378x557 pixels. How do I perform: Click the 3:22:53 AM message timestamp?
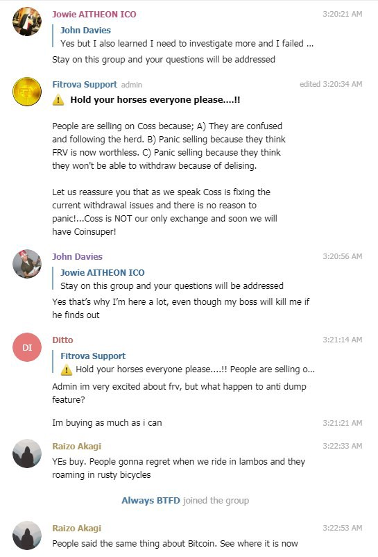click(343, 528)
